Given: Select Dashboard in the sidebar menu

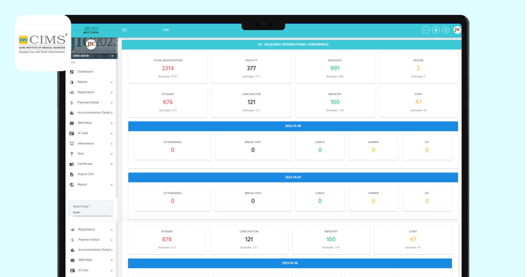Looking at the screenshot, I should point(85,72).
